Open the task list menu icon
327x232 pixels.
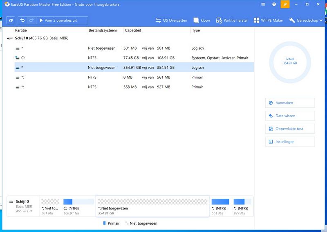(x=263, y=4)
